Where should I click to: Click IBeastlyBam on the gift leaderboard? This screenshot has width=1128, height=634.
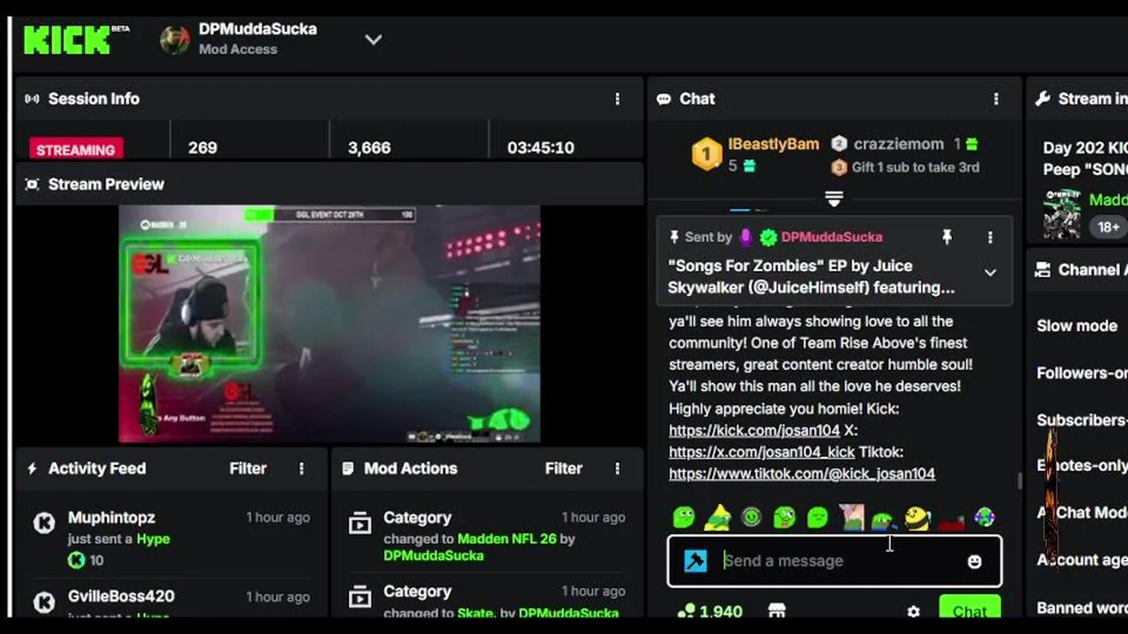pyautogui.click(x=774, y=144)
